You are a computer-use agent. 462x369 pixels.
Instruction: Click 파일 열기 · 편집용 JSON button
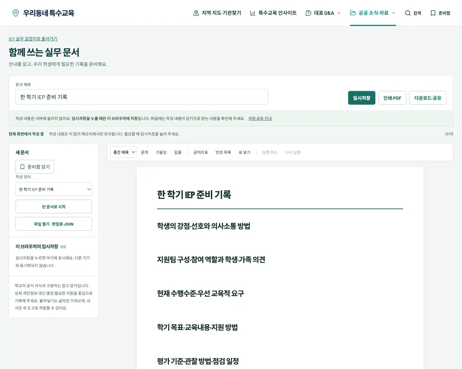coord(54,224)
